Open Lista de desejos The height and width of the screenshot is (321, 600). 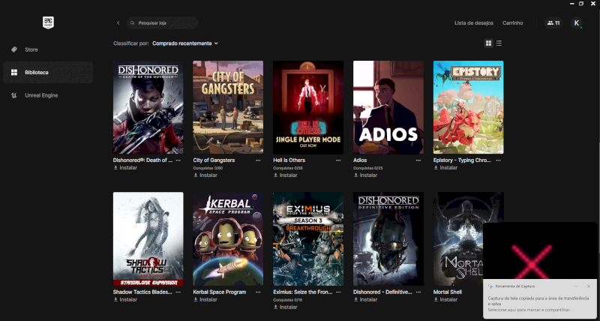tap(474, 23)
